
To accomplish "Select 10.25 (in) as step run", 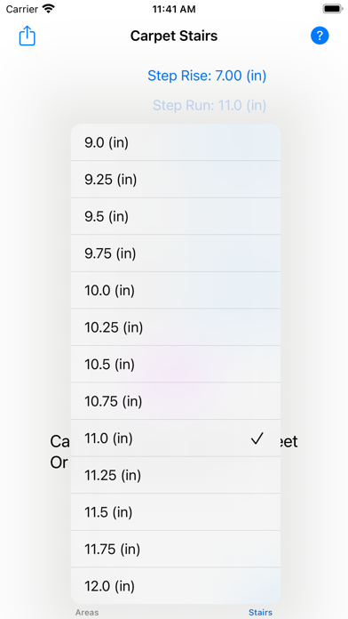I will 176,327.
